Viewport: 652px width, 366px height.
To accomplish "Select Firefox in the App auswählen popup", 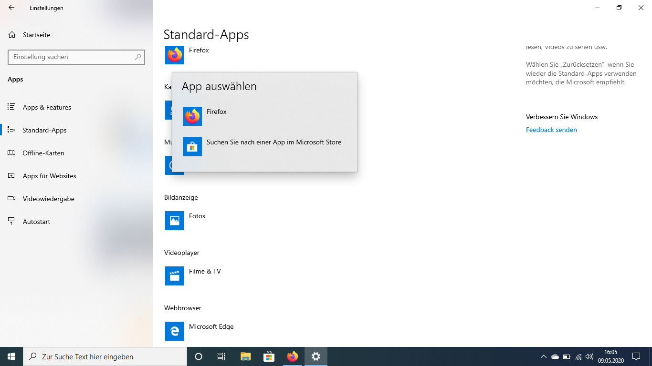I will (264, 116).
